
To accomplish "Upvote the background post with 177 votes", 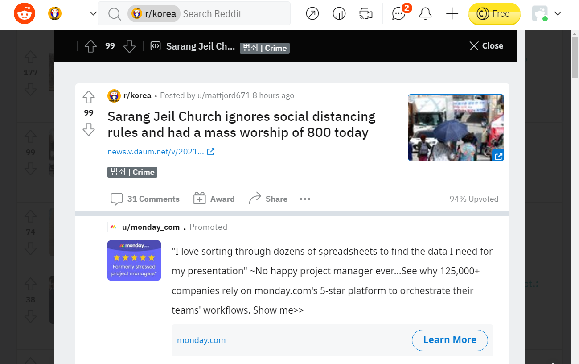I will [x=30, y=57].
